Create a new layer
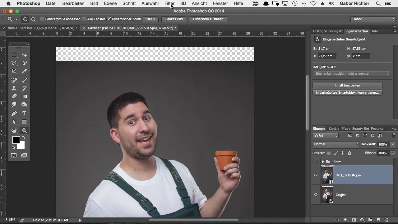The width and height of the screenshot is (398, 224). pyautogui.click(x=379, y=220)
